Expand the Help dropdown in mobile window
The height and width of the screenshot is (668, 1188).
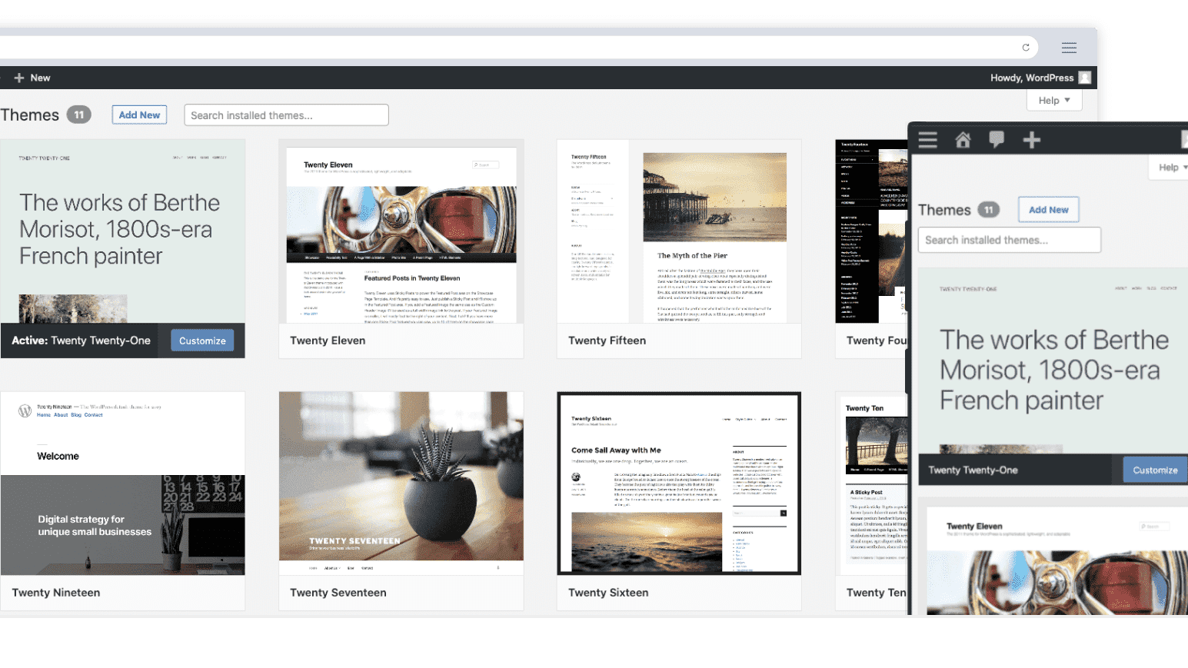point(1170,168)
